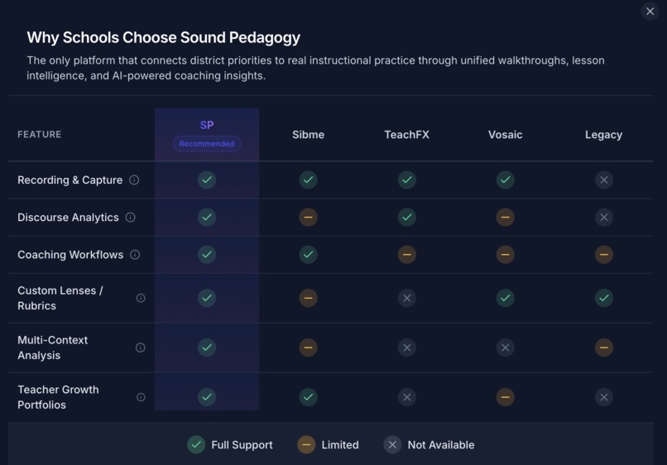Open info icon next to Multi-Context Analysis
The width and height of the screenshot is (667, 465).
click(x=141, y=348)
